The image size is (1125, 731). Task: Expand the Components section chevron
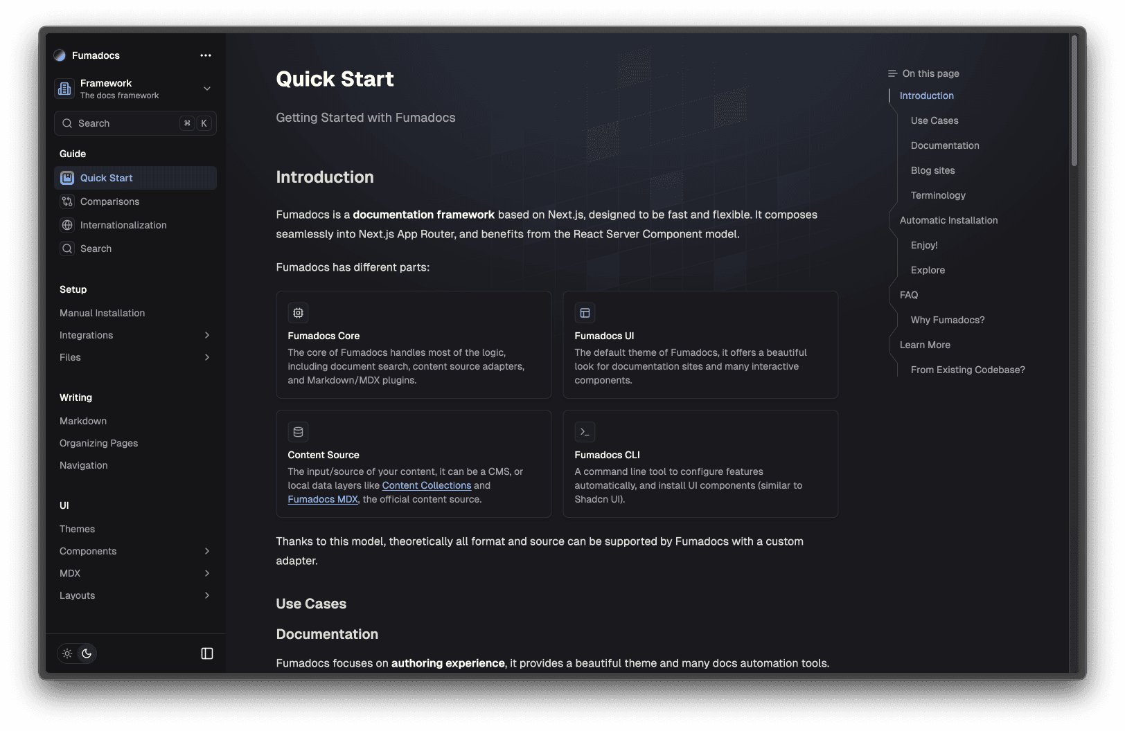[x=206, y=551]
